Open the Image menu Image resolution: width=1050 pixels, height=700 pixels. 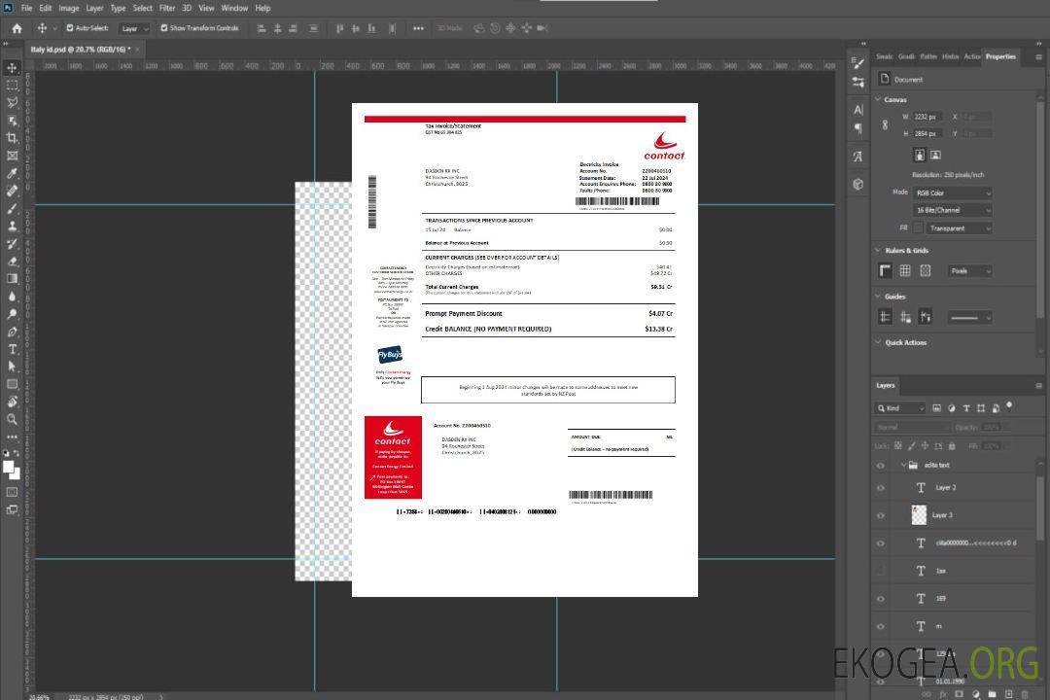[68, 8]
